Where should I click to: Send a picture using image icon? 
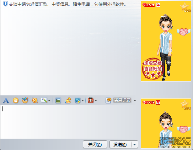tap(58, 100)
